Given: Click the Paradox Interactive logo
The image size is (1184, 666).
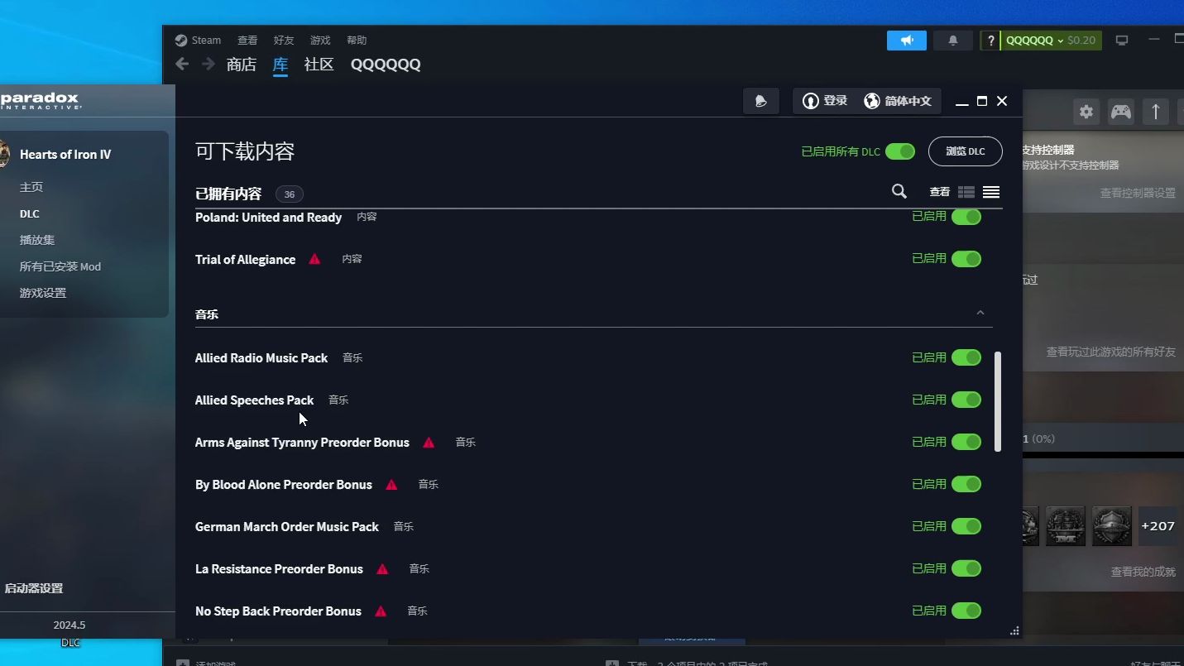Looking at the screenshot, I should click(x=41, y=101).
